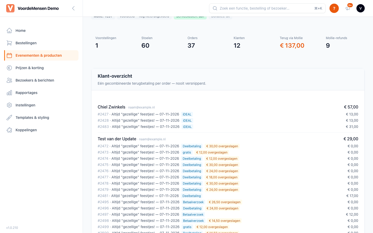Open the announcements megaphone icon

pyautogui.click(x=348, y=8)
